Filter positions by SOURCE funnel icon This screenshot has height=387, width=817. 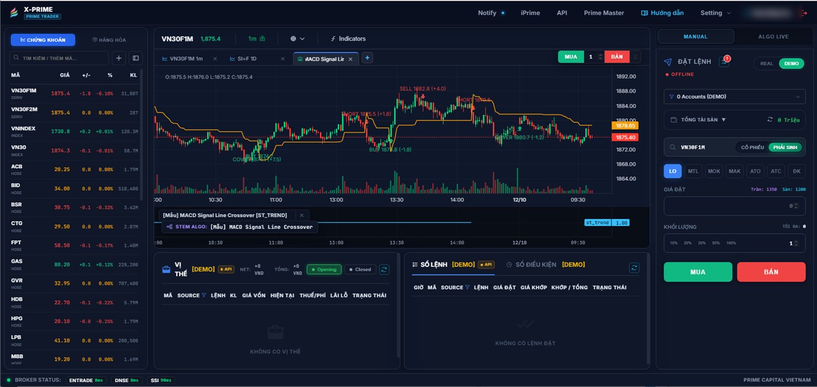point(204,295)
